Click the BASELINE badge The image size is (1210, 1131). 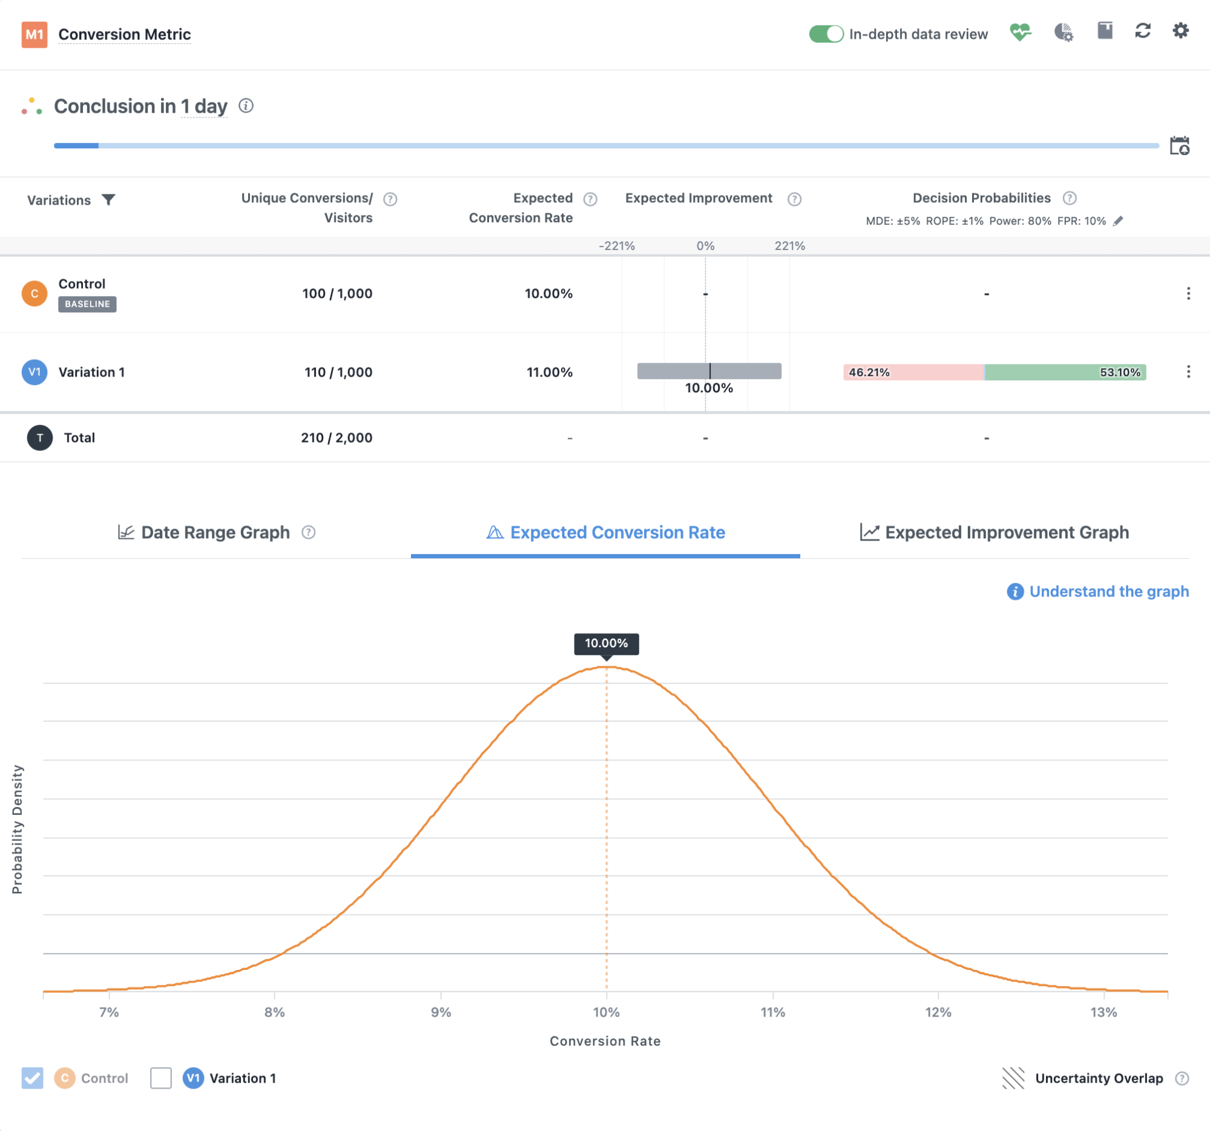(87, 304)
